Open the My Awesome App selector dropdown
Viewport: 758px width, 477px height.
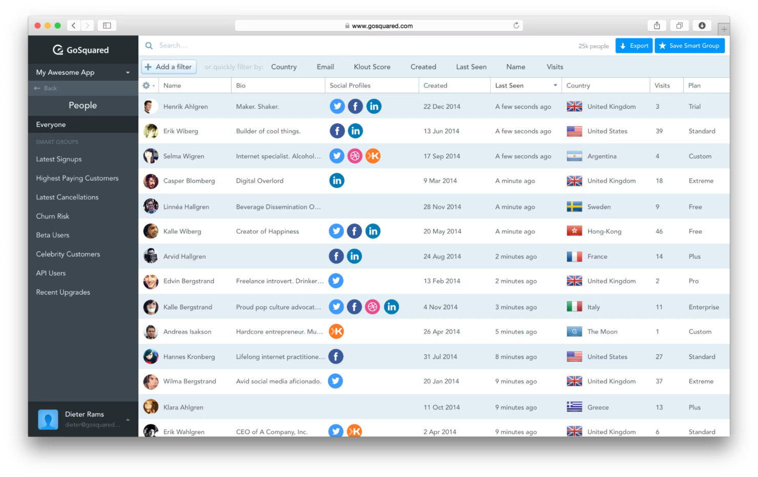(x=82, y=72)
